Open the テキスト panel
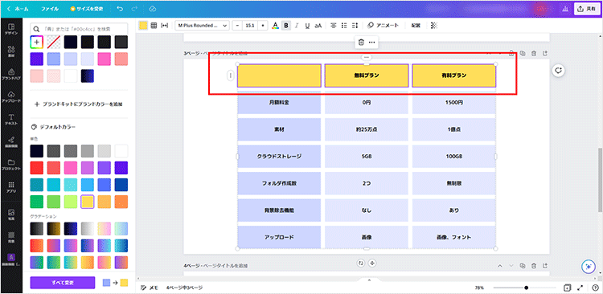 tap(10, 120)
